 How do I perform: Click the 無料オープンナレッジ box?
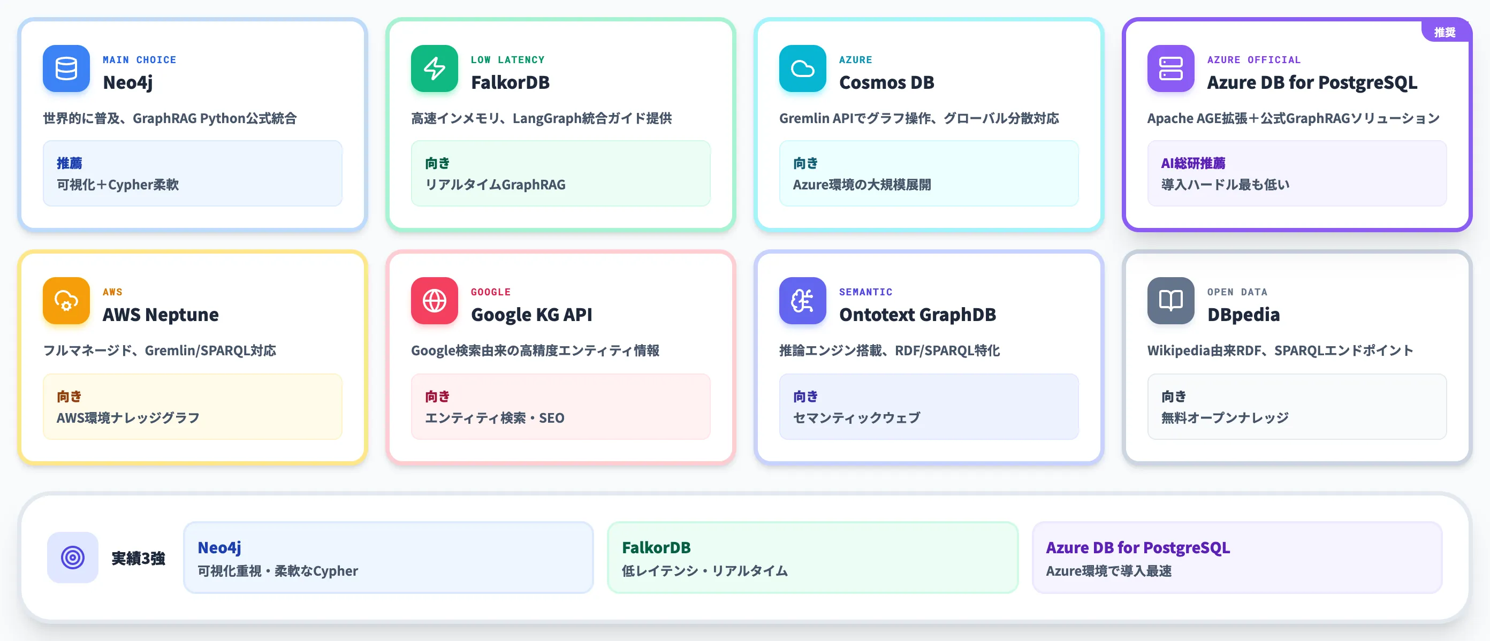tap(1297, 407)
